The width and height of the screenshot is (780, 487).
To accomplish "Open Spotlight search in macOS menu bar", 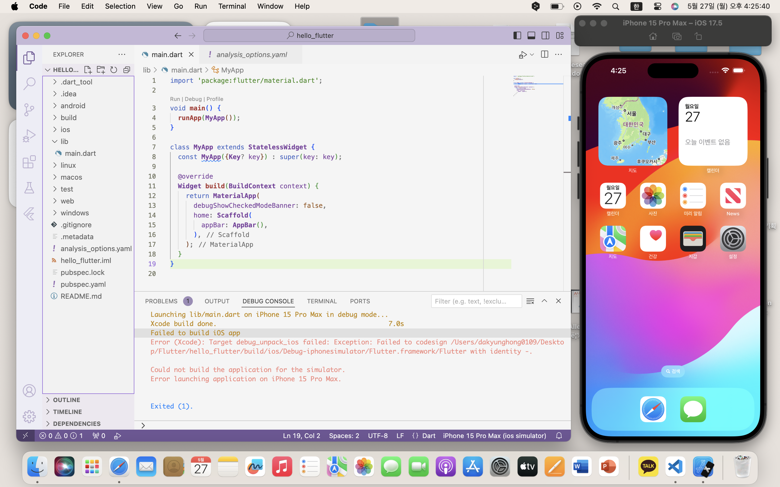I will tap(616, 6).
